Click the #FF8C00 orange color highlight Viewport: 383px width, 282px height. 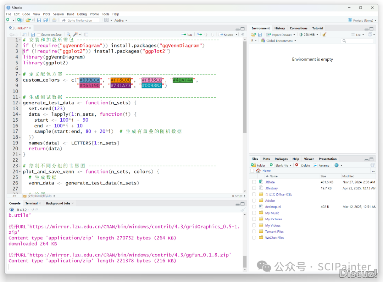coord(121,80)
